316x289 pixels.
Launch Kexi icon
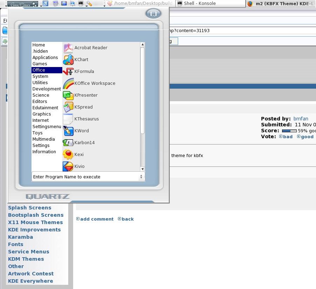pyautogui.click(x=68, y=154)
